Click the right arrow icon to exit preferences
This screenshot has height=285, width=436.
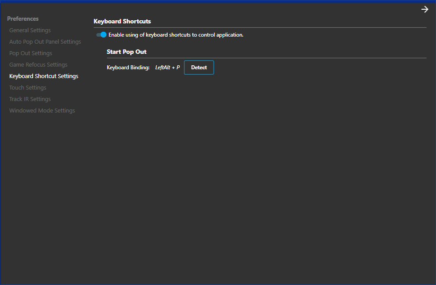[x=425, y=10]
